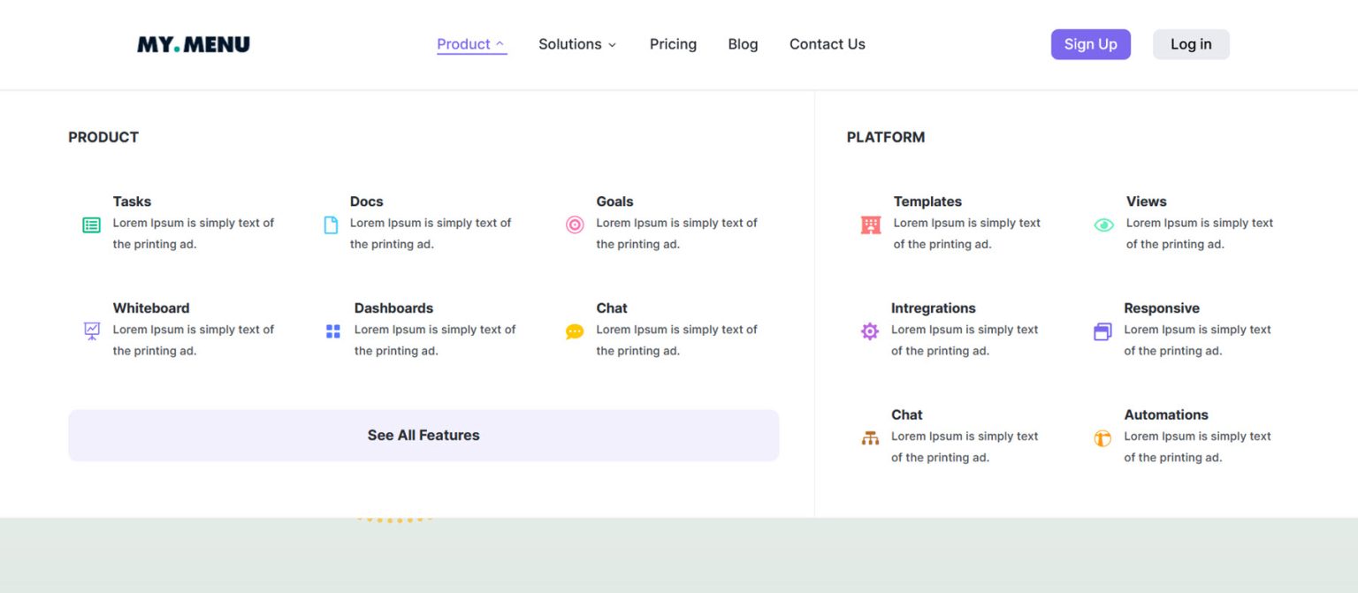Open the Pricing page

click(x=673, y=43)
